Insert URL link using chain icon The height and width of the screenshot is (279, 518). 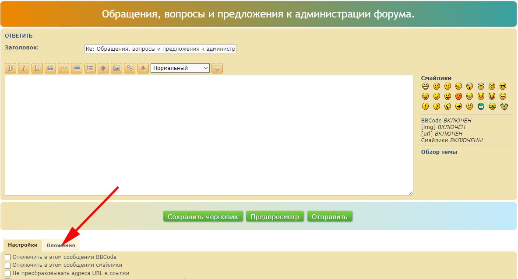[130, 68]
